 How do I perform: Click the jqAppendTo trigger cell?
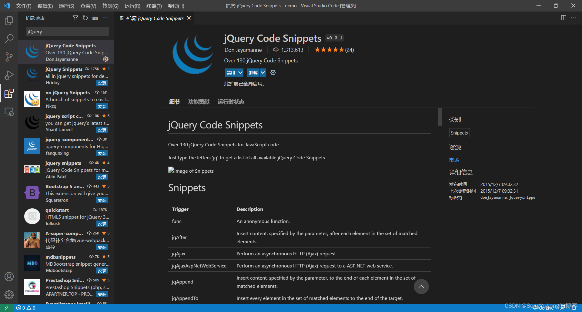(x=185, y=298)
